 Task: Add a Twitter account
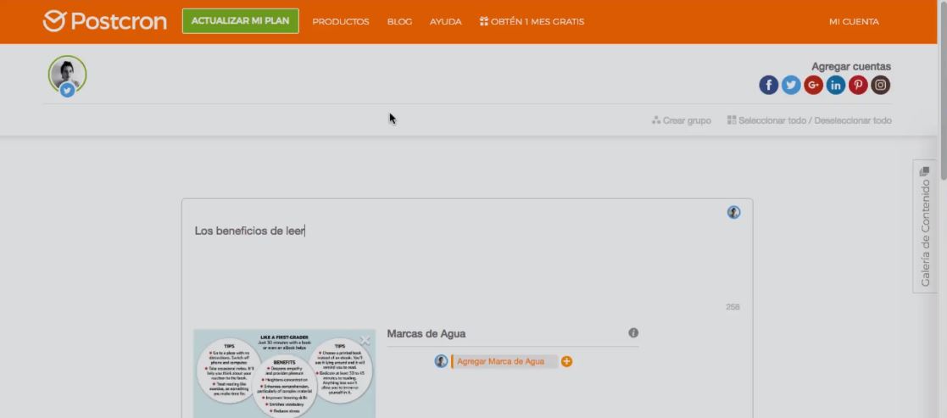[791, 85]
